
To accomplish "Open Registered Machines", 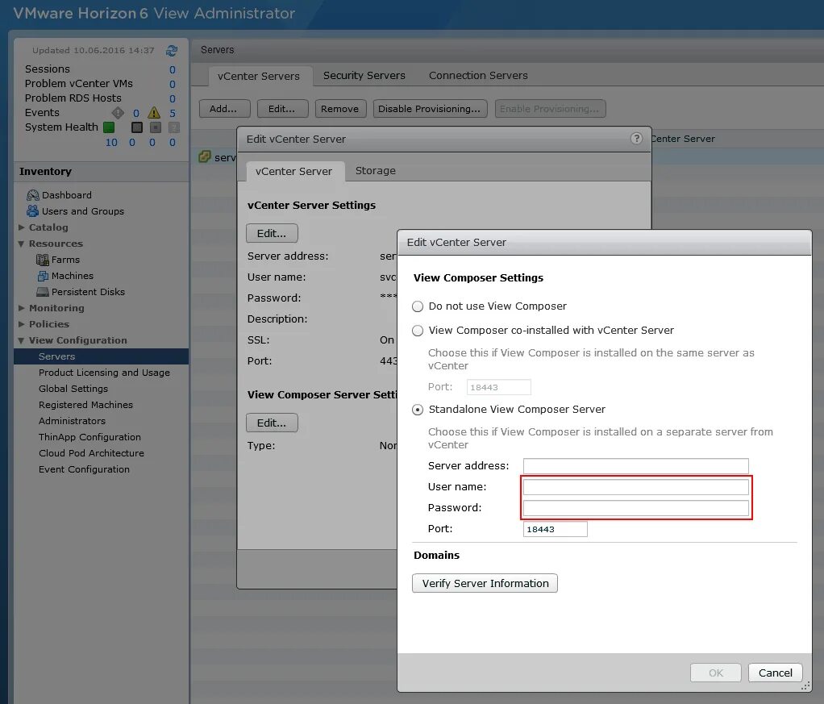I will [85, 405].
